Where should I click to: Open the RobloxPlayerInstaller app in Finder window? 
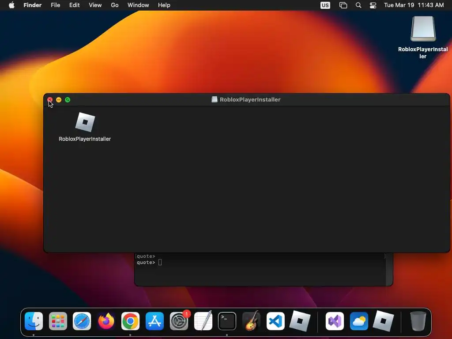85,122
